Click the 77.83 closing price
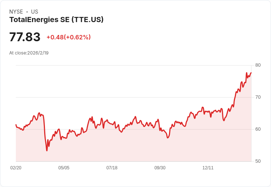 25,37
